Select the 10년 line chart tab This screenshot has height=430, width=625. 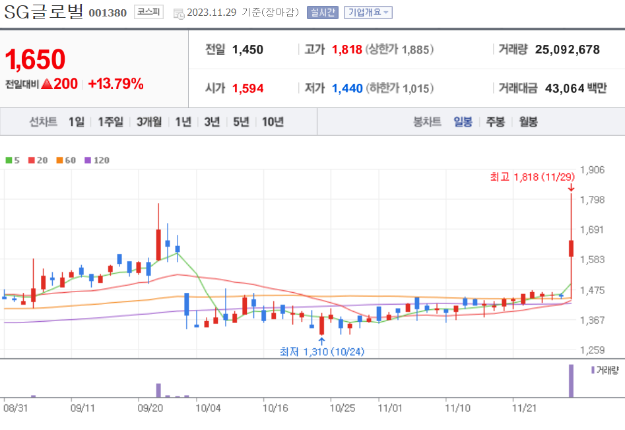273,122
